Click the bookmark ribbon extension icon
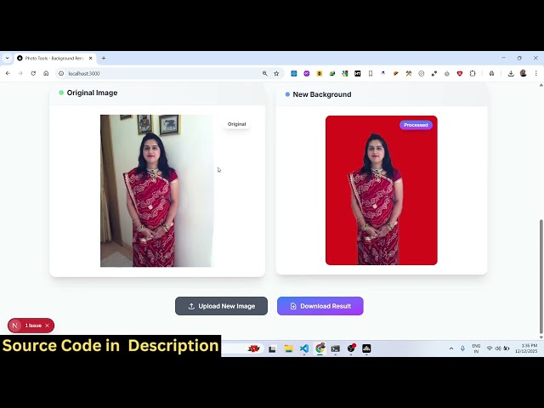 coord(371,73)
